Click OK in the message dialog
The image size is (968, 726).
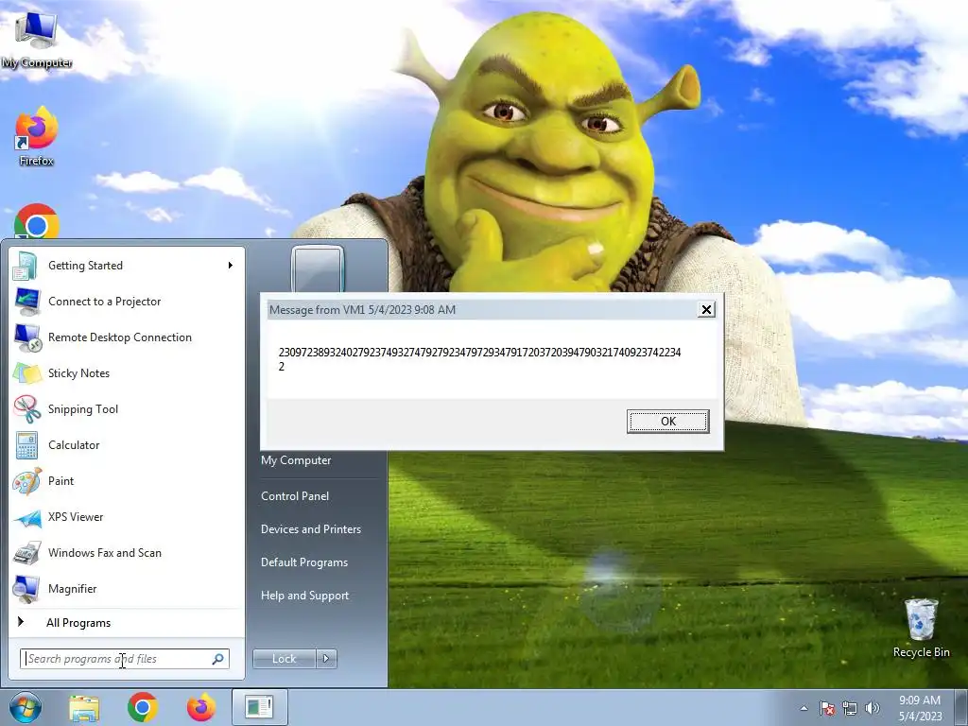668,421
